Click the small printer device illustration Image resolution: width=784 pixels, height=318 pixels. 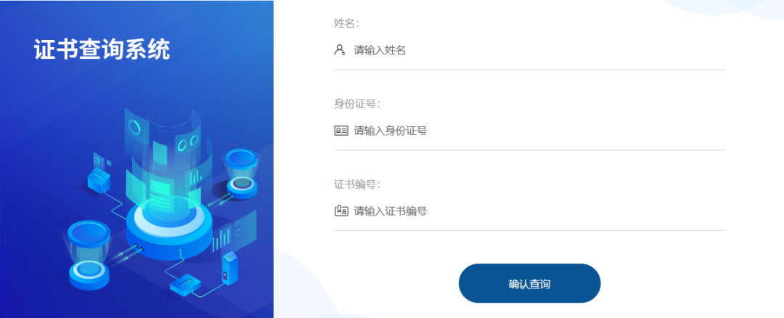(99, 174)
